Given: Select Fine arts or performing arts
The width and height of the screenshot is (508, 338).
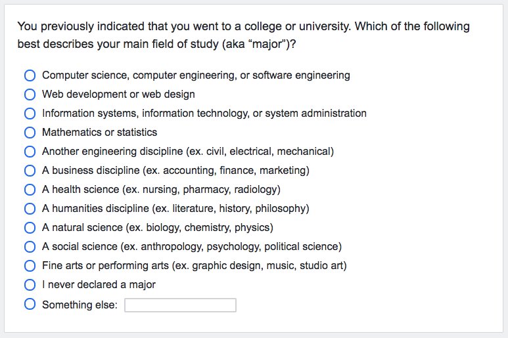Looking at the screenshot, I should (30, 266).
